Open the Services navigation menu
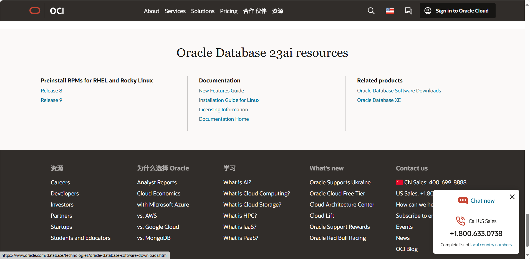The height and width of the screenshot is (259, 530). click(175, 11)
